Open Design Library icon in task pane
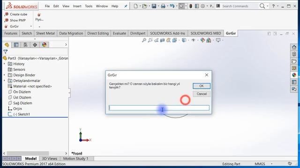The width and height of the screenshot is (300, 168). [x=294, y=54]
